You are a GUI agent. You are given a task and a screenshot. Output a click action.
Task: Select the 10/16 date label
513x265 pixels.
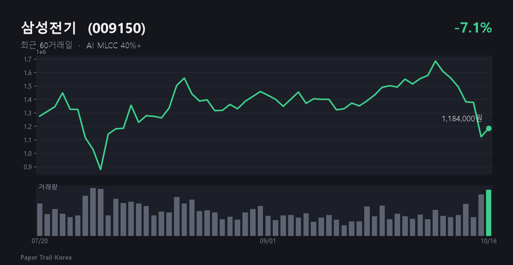coord(489,241)
